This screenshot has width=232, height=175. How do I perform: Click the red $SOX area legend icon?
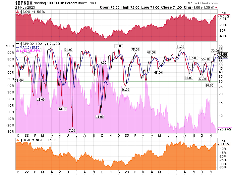[18, 12]
